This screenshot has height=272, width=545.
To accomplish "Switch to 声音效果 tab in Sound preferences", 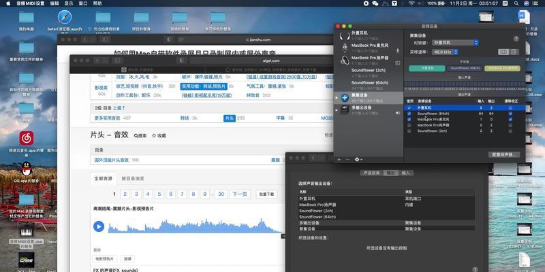I will point(371,173).
